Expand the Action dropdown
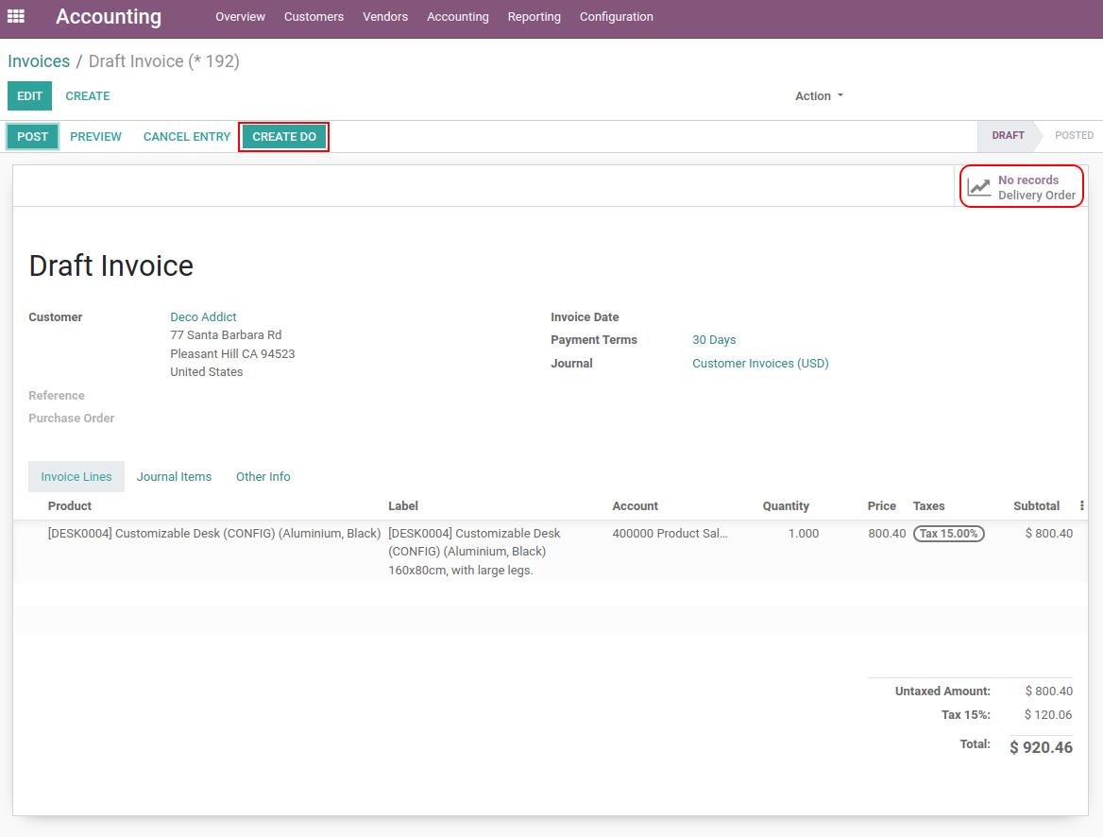 click(x=819, y=96)
